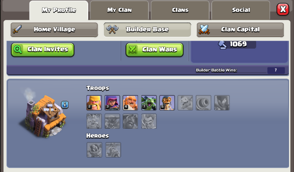Screen dimensions: 294x172
Task: Click the locked Baby Dragon icon
Action: (x=185, y=103)
